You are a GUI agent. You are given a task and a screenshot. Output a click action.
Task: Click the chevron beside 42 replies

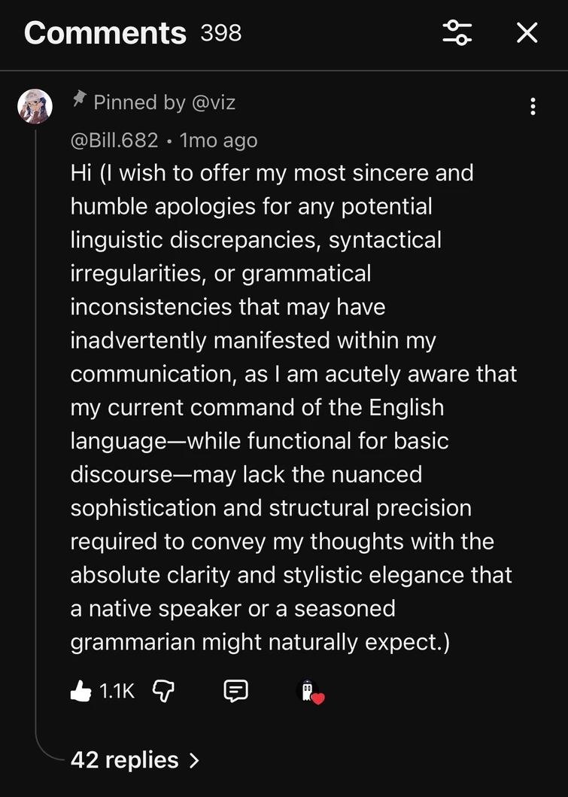point(195,760)
